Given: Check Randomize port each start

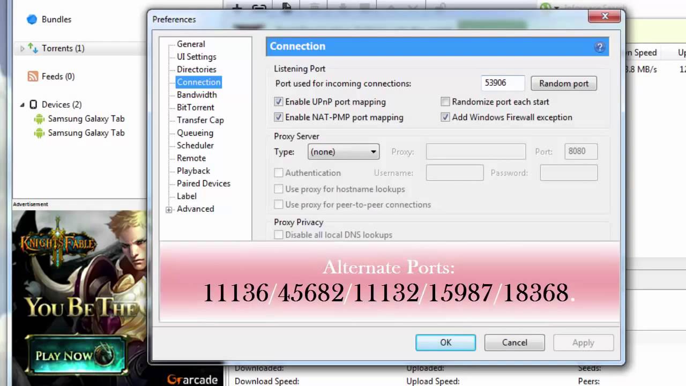Looking at the screenshot, I should pyautogui.click(x=445, y=102).
